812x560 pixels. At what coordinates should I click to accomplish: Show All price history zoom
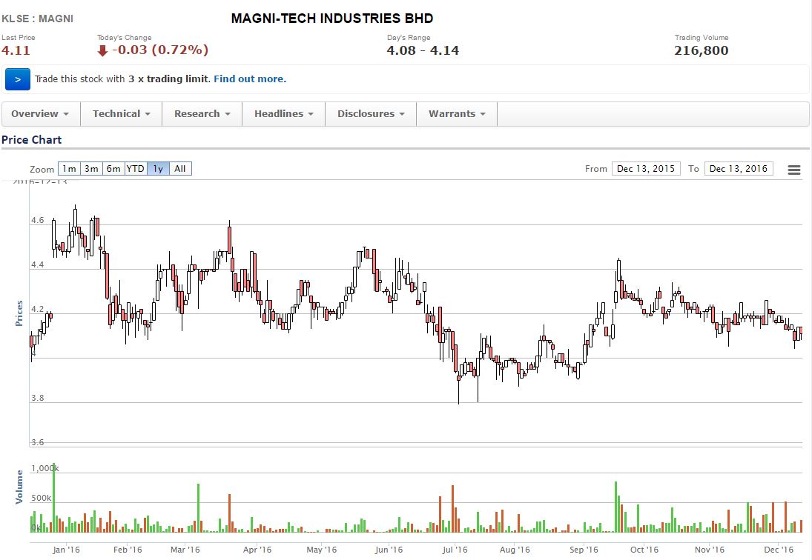pos(180,169)
